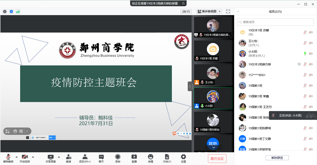
Task: Collapse the video strip with the side arrow handle
Action: point(190,86)
